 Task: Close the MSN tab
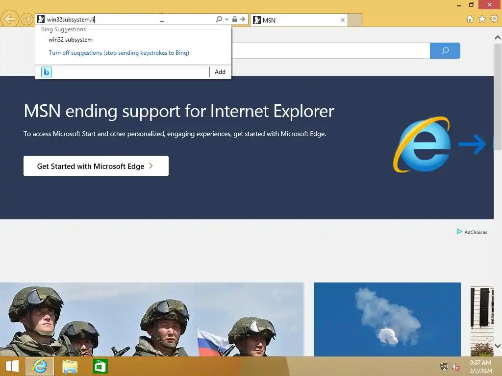[343, 20]
